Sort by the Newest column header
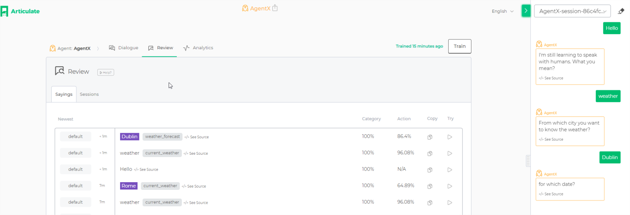The height and width of the screenshot is (215, 630). pos(65,119)
